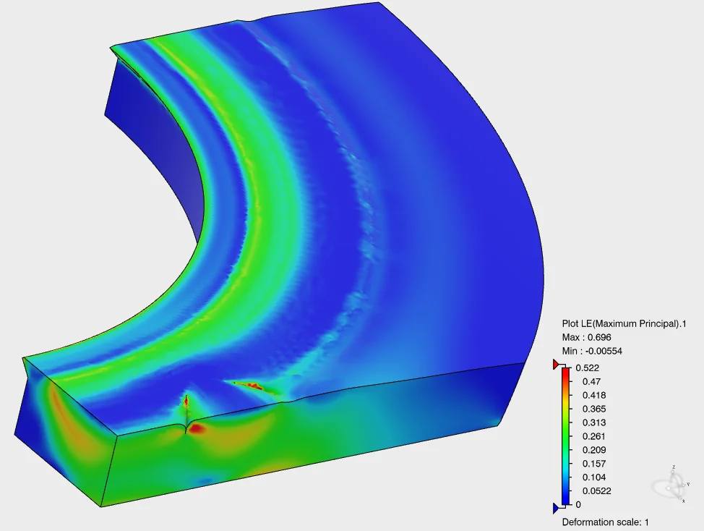Toggle the blue min limit arrow below the legend

(554, 508)
